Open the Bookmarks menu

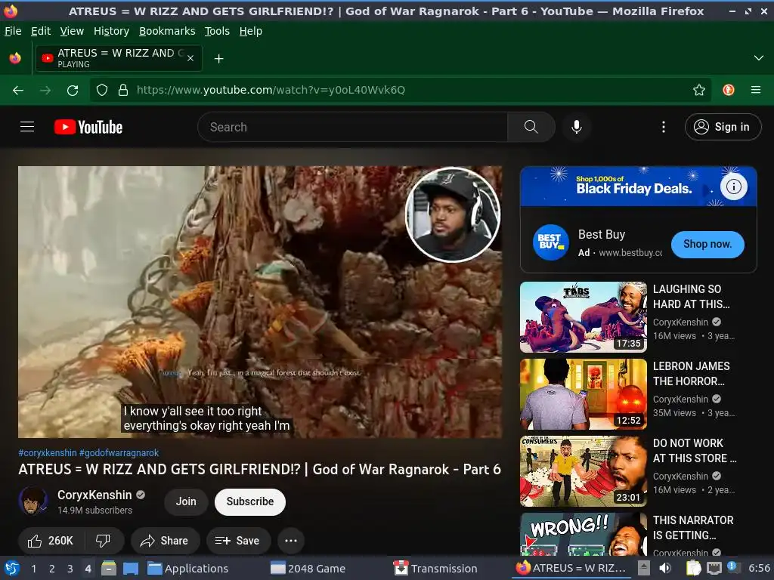pyautogui.click(x=167, y=31)
